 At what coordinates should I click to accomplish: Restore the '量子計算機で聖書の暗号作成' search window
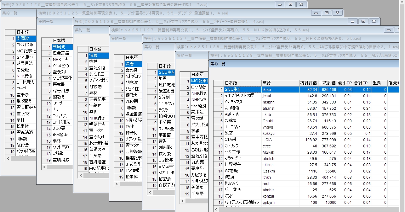pyautogui.click(x=290, y=4)
